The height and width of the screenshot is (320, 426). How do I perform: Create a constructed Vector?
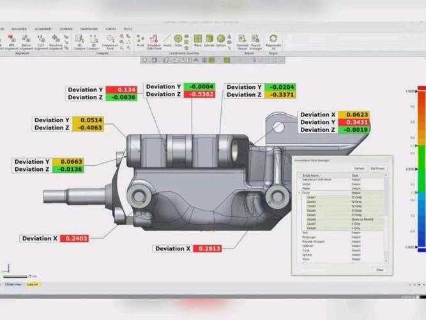pyautogui.click(x=167, y=41)
